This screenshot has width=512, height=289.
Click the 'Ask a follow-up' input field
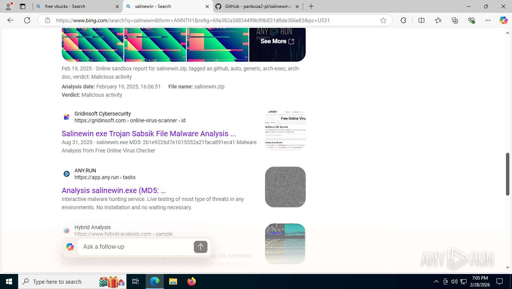click(x=136, y=246)
